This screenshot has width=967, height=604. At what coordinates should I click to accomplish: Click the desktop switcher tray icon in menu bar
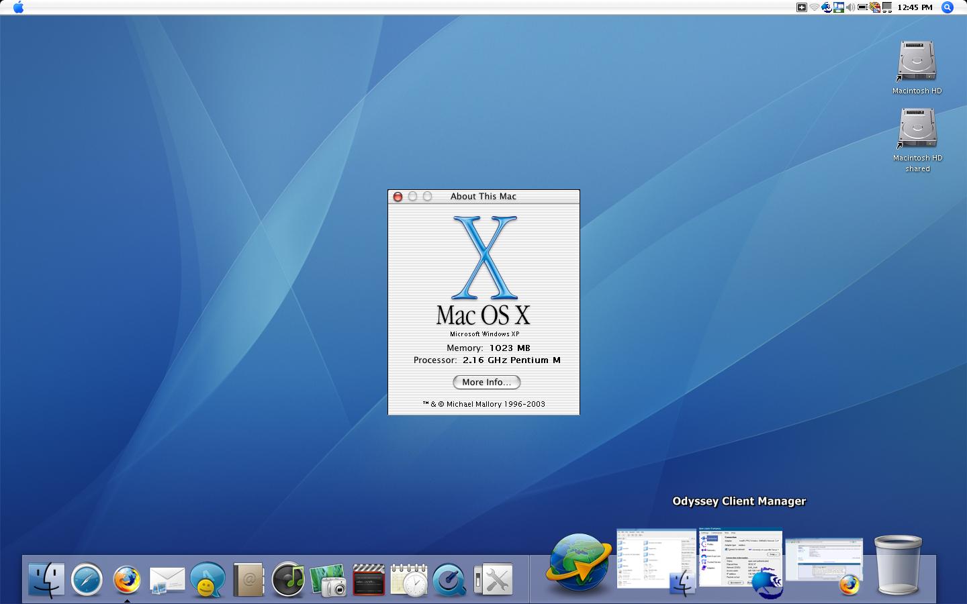[839, 7]
